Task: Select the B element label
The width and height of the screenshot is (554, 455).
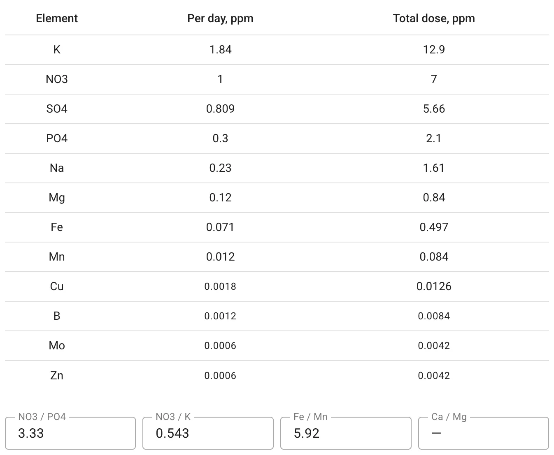Action: (56, 316)
